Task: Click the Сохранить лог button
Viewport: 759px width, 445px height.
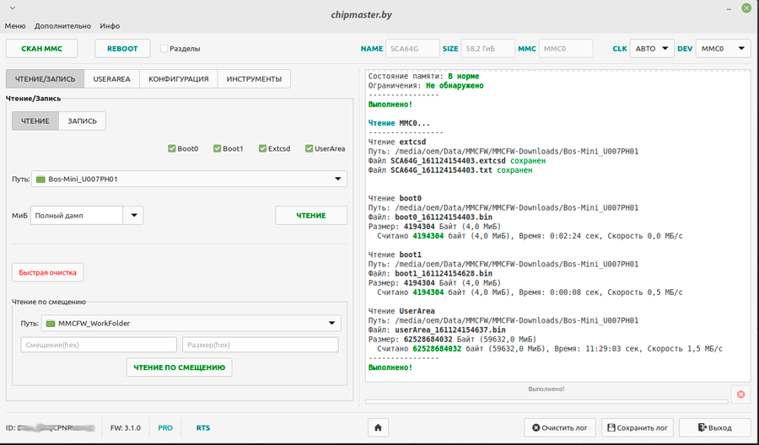Action: 638,427
